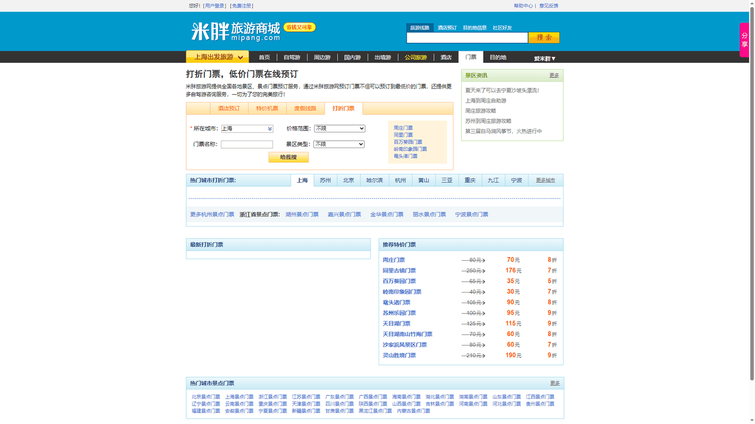This screenshot has width=755, height=424.
Task: Click the 门票名称 input field
Action: (x=247, y=144)
